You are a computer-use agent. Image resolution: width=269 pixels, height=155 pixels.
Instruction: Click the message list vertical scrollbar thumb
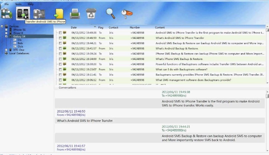[x=267, y=30]
